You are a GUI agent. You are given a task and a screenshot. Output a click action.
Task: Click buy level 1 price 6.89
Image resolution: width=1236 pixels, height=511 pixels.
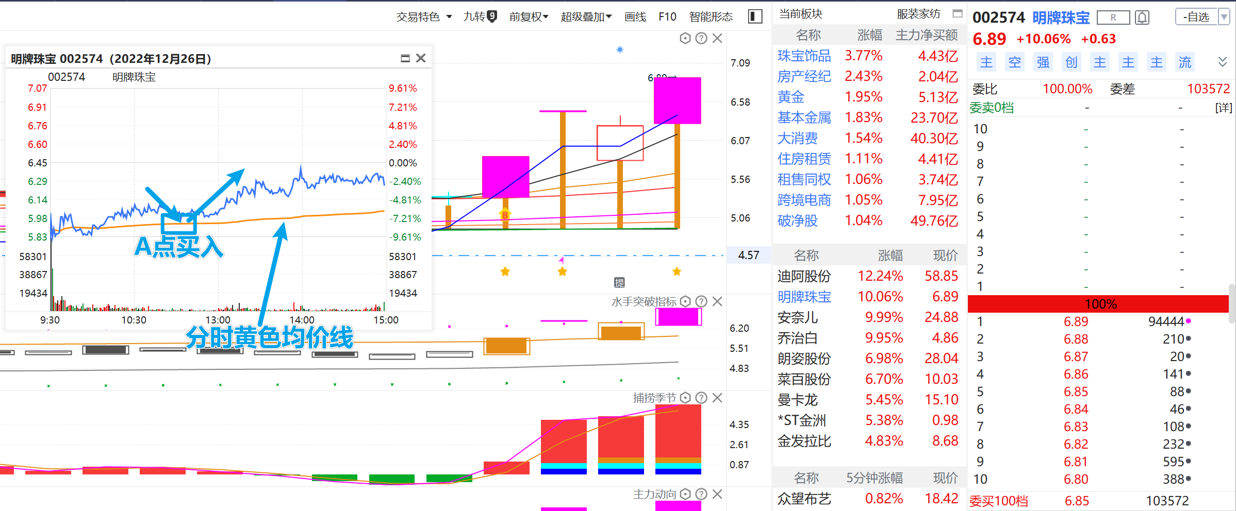coord(1076,321)
